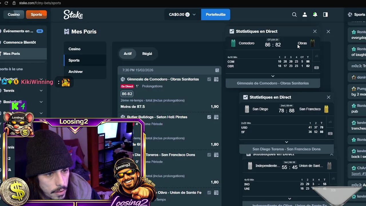This screenshot has width=366, height=206.
Task: Open Mes Paris in the left sidebar
Action: tap(23, 54)
